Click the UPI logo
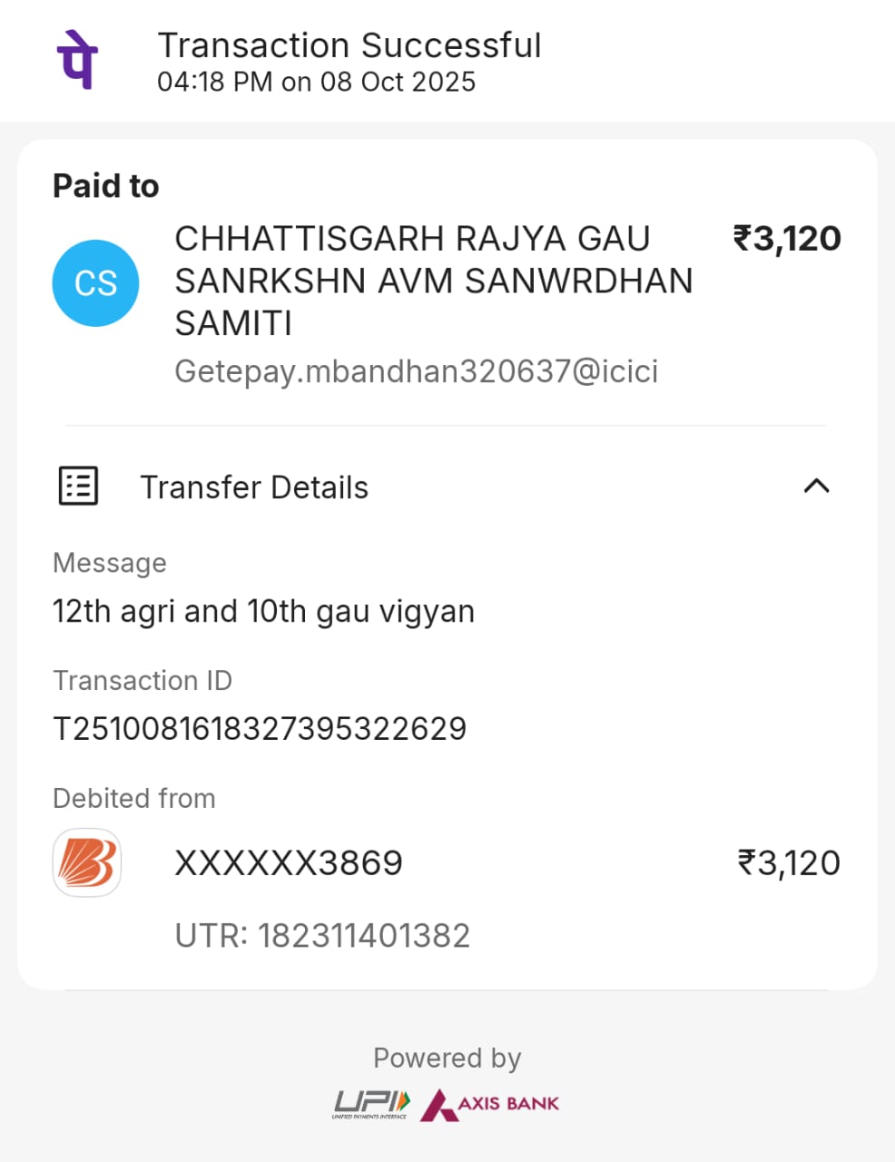The height and width of the screenshot is (1162, 895). pyautogui.click(x=370, y=1104)
